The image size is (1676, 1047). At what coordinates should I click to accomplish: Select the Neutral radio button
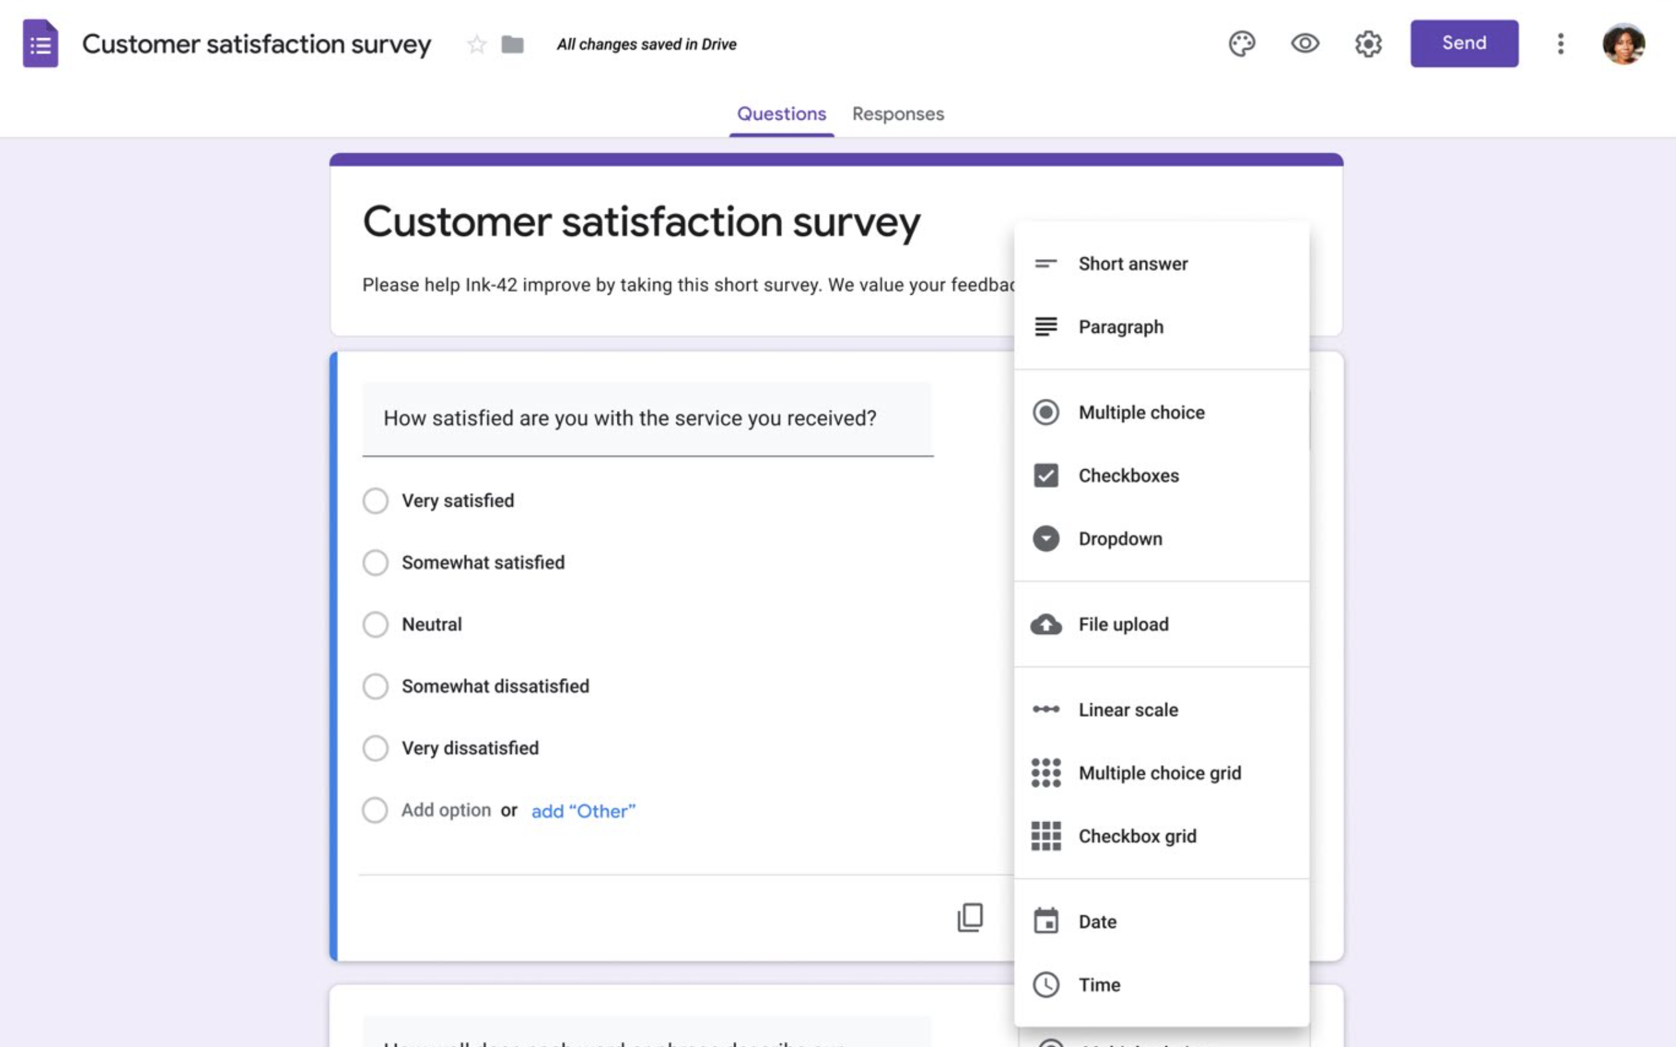[376, 624]
